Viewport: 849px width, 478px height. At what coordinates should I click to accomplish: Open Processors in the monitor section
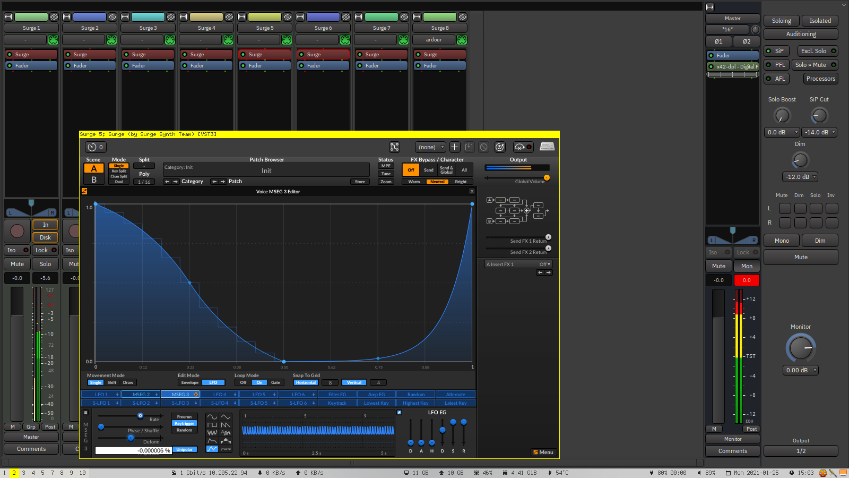[820, 78]
